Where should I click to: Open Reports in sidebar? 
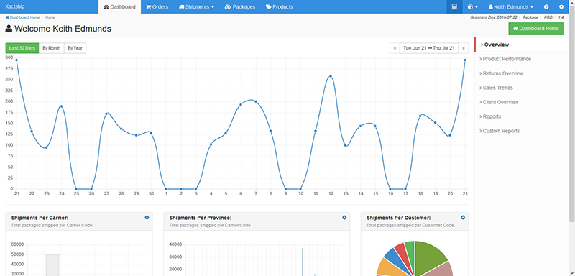[491, 116]
